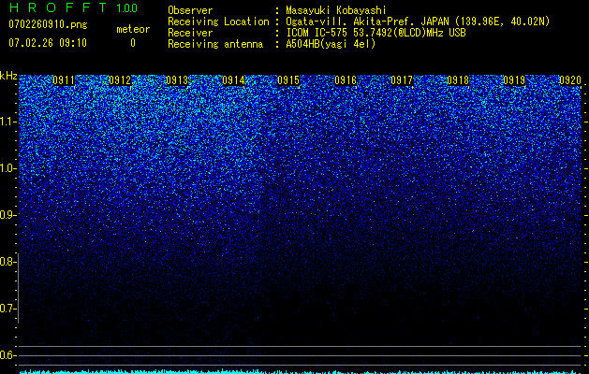Click the kHz axis unit label
The image size is (589, 374).
click(8, 76)
